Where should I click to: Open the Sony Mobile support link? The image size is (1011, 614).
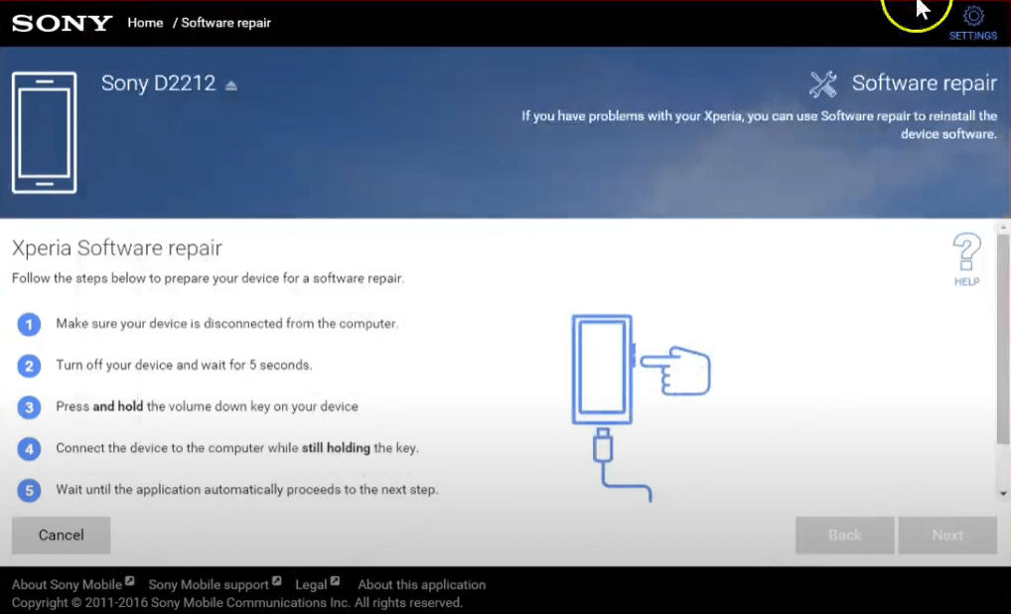click(209, 584)
